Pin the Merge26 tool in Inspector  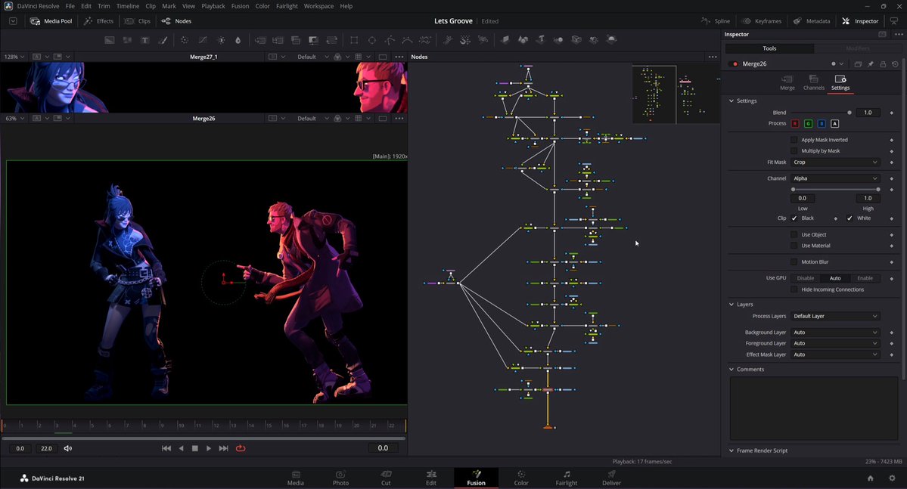click(x=871, y=64)
